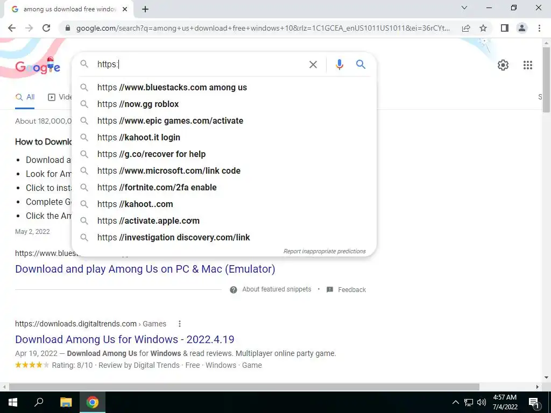Open network status tray icon
Screen dimensions: 551x413
point(469,402)
